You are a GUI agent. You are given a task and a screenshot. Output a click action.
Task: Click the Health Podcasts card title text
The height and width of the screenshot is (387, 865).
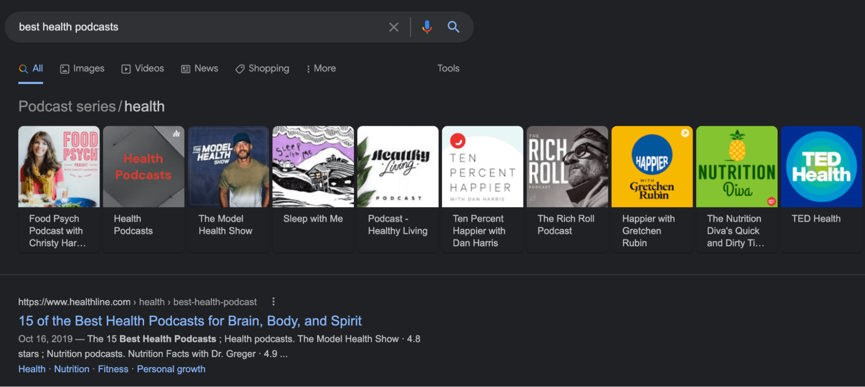(133, 225)
